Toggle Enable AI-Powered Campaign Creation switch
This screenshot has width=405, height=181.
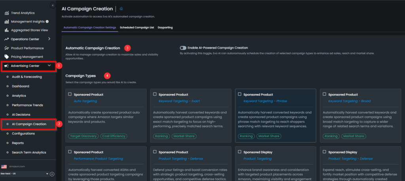click(183, 48)
